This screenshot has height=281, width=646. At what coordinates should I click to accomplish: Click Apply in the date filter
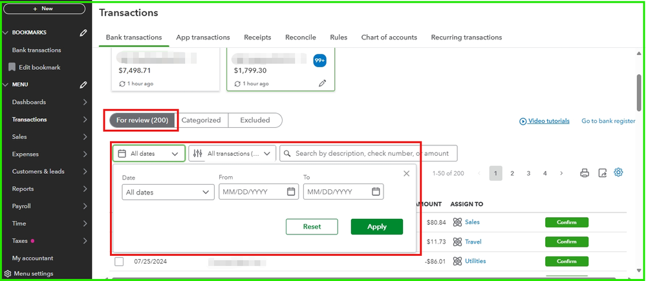point(377,227)
